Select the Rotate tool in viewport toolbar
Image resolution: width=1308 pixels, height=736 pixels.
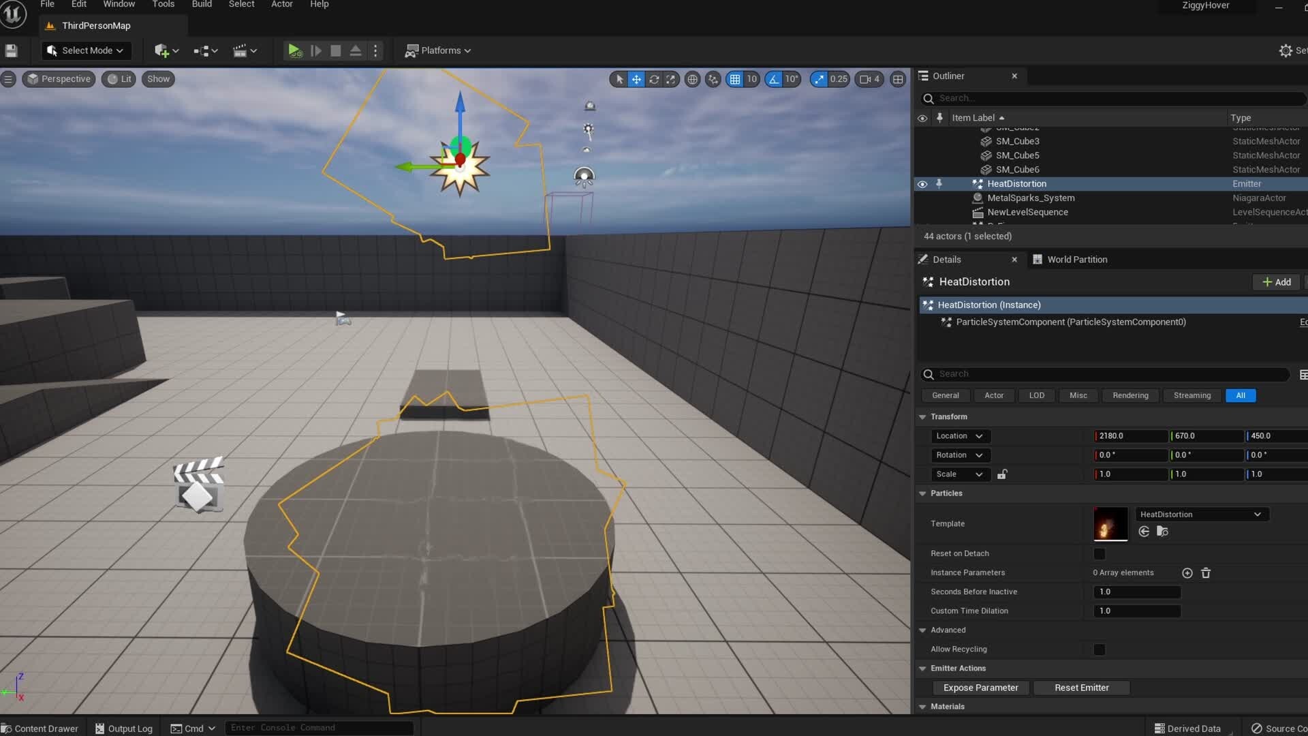[x=654, y=79]
